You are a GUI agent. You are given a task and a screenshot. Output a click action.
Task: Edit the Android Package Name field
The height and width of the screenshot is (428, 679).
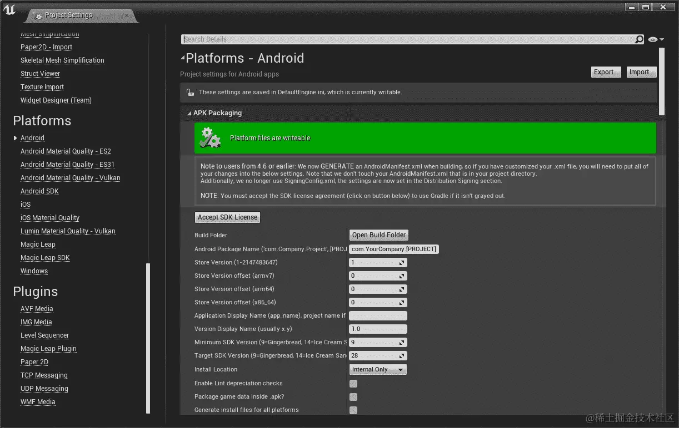click(394, 249)
